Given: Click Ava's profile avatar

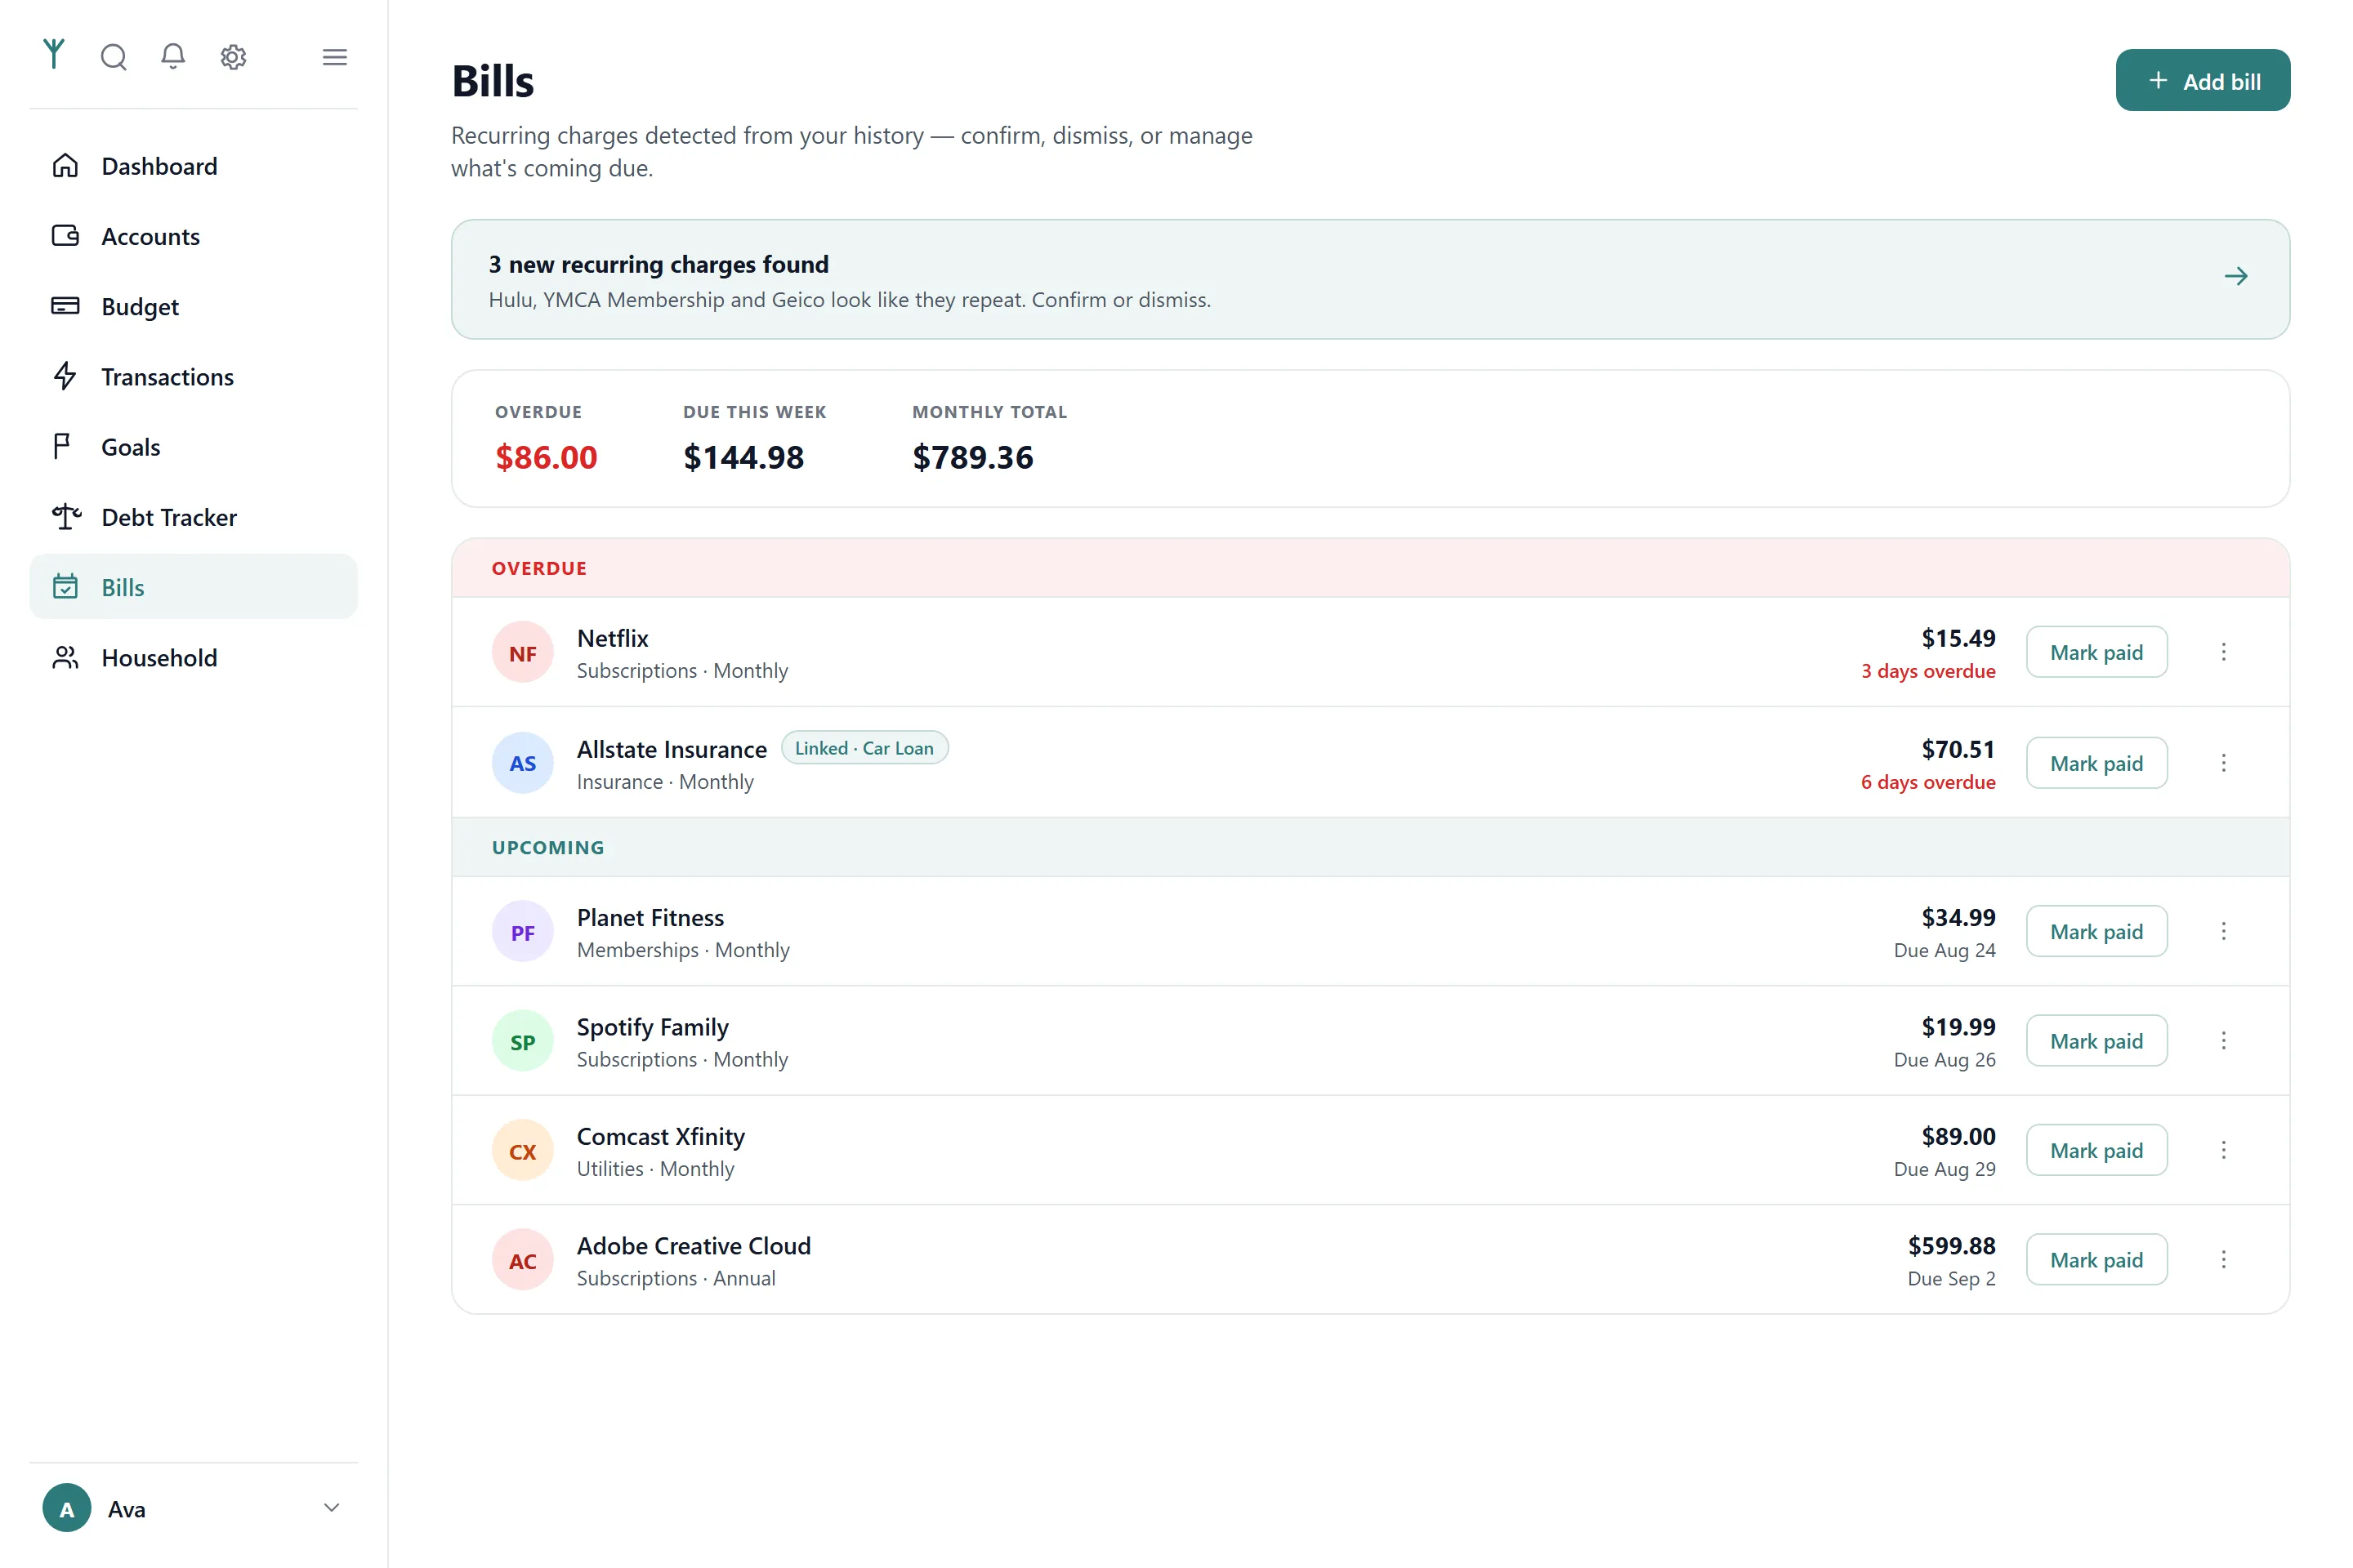Looking at the screenshot, I should [x=67, y=1508].
